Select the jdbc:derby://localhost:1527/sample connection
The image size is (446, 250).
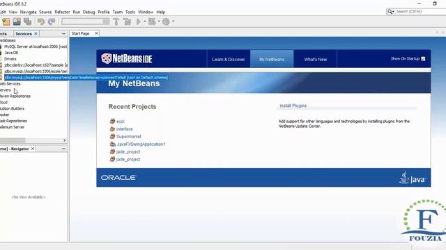(x=36, y=65)
